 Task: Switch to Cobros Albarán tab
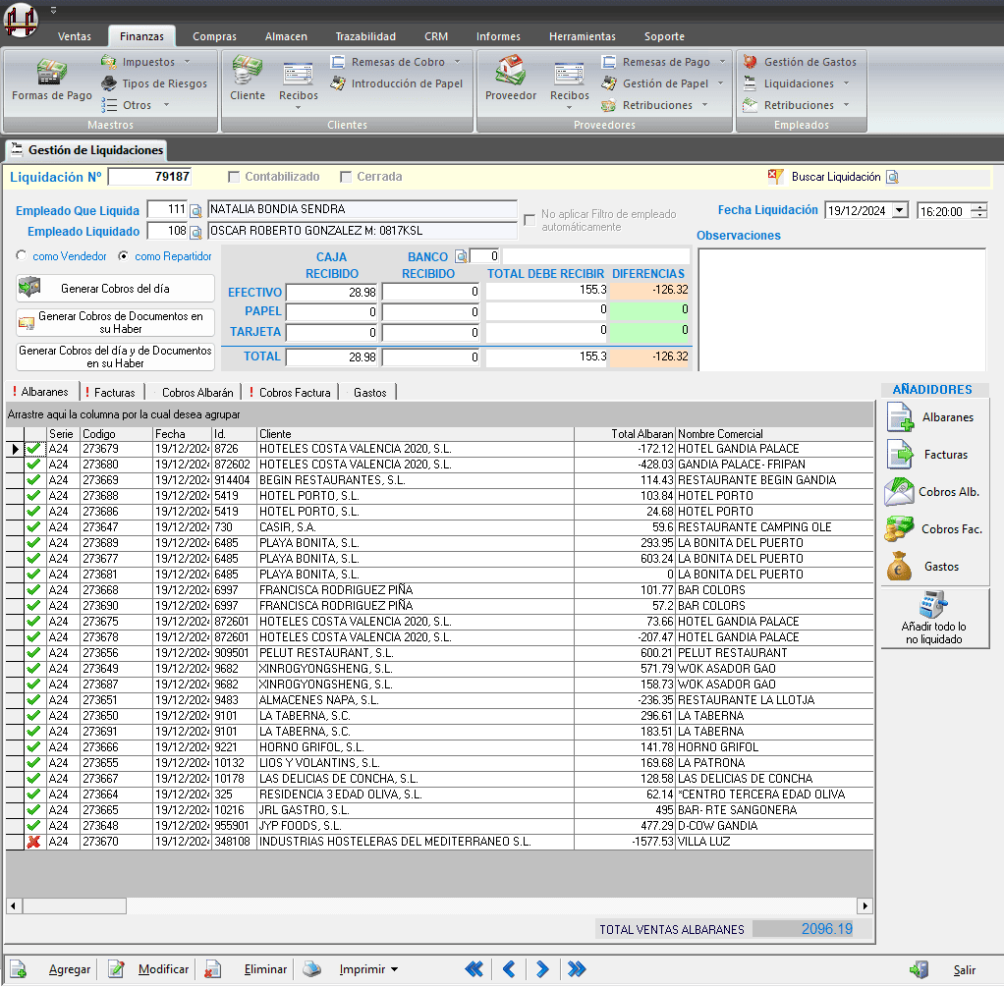(194, 393)
